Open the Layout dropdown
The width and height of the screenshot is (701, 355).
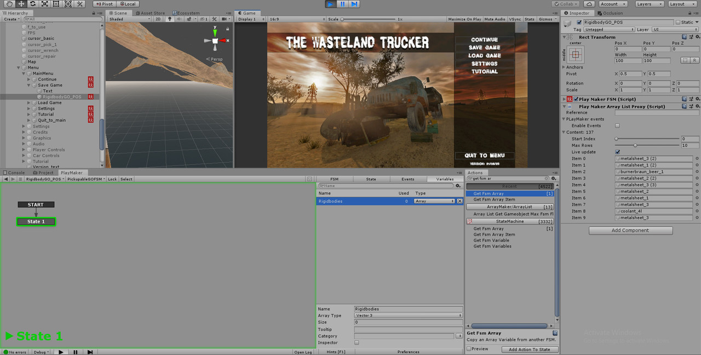682,4
